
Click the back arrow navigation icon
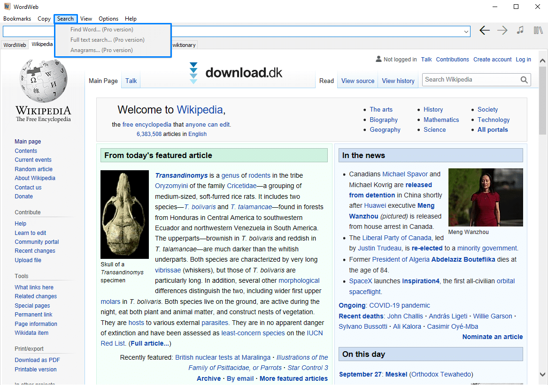click(485, 31)
